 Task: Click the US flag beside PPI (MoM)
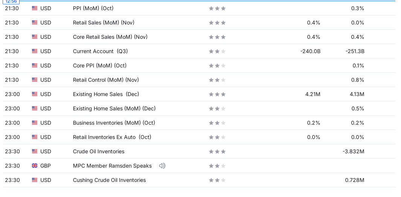click(x=35, y=8)
